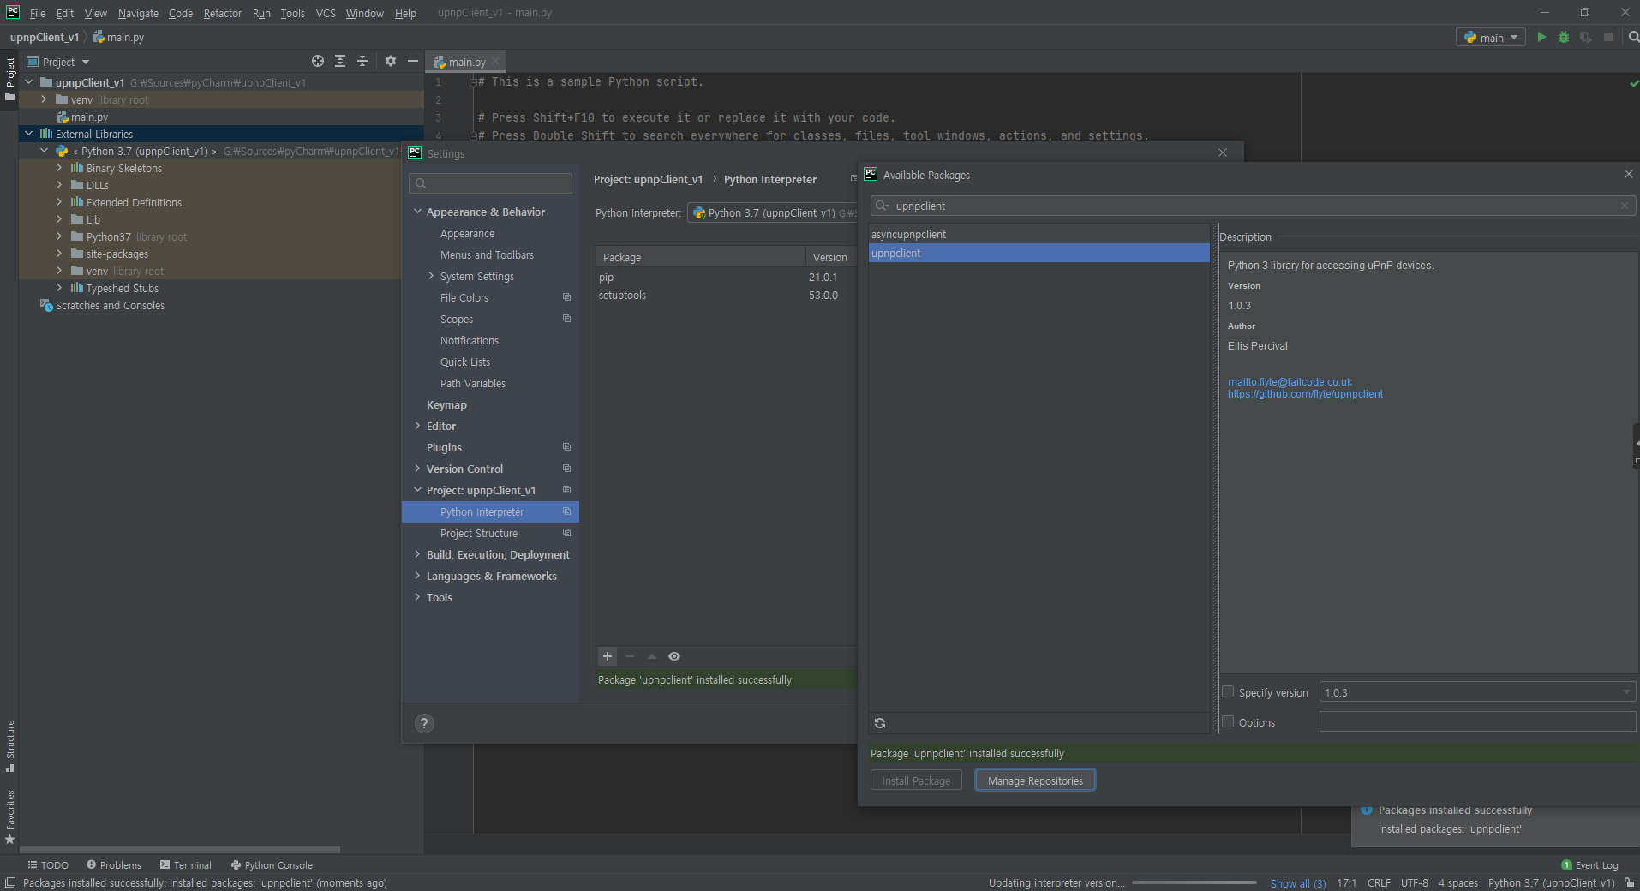1640x891 pixels.
Task: Click the File Colors project-level icon
Action: tap(566, 297)
